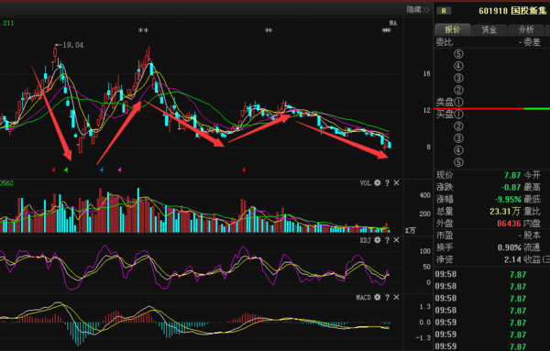Image resolution: width=550 pixels, height=351 pixels.
Task: Click the 涨跌 value -0.87
Action: pyautogui.click(x=511, y=187)
